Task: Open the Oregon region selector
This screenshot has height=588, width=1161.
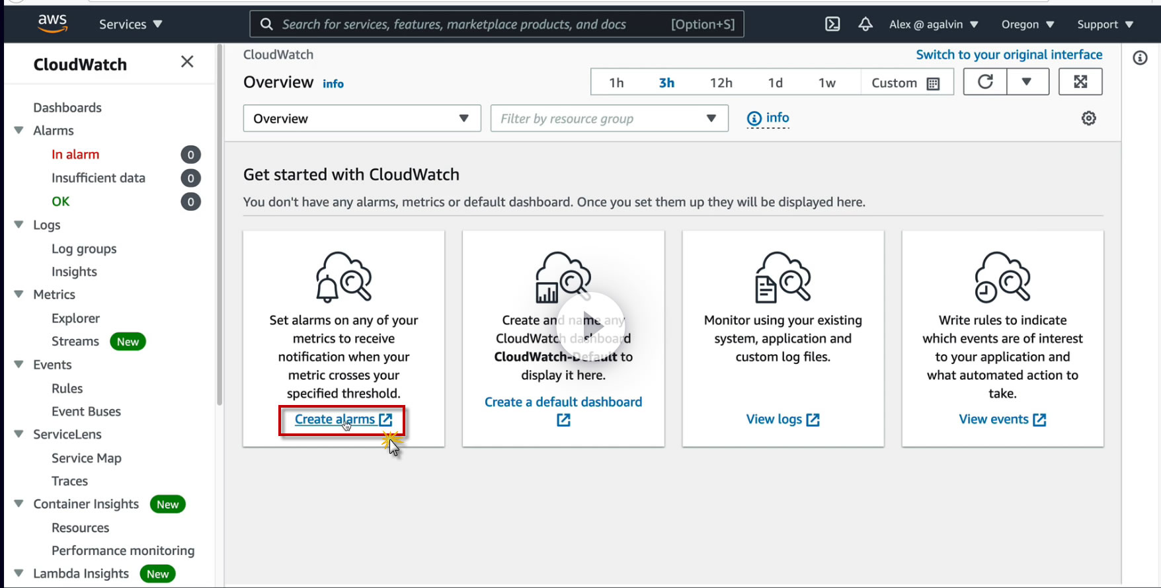Action: tap(1027, 24)
